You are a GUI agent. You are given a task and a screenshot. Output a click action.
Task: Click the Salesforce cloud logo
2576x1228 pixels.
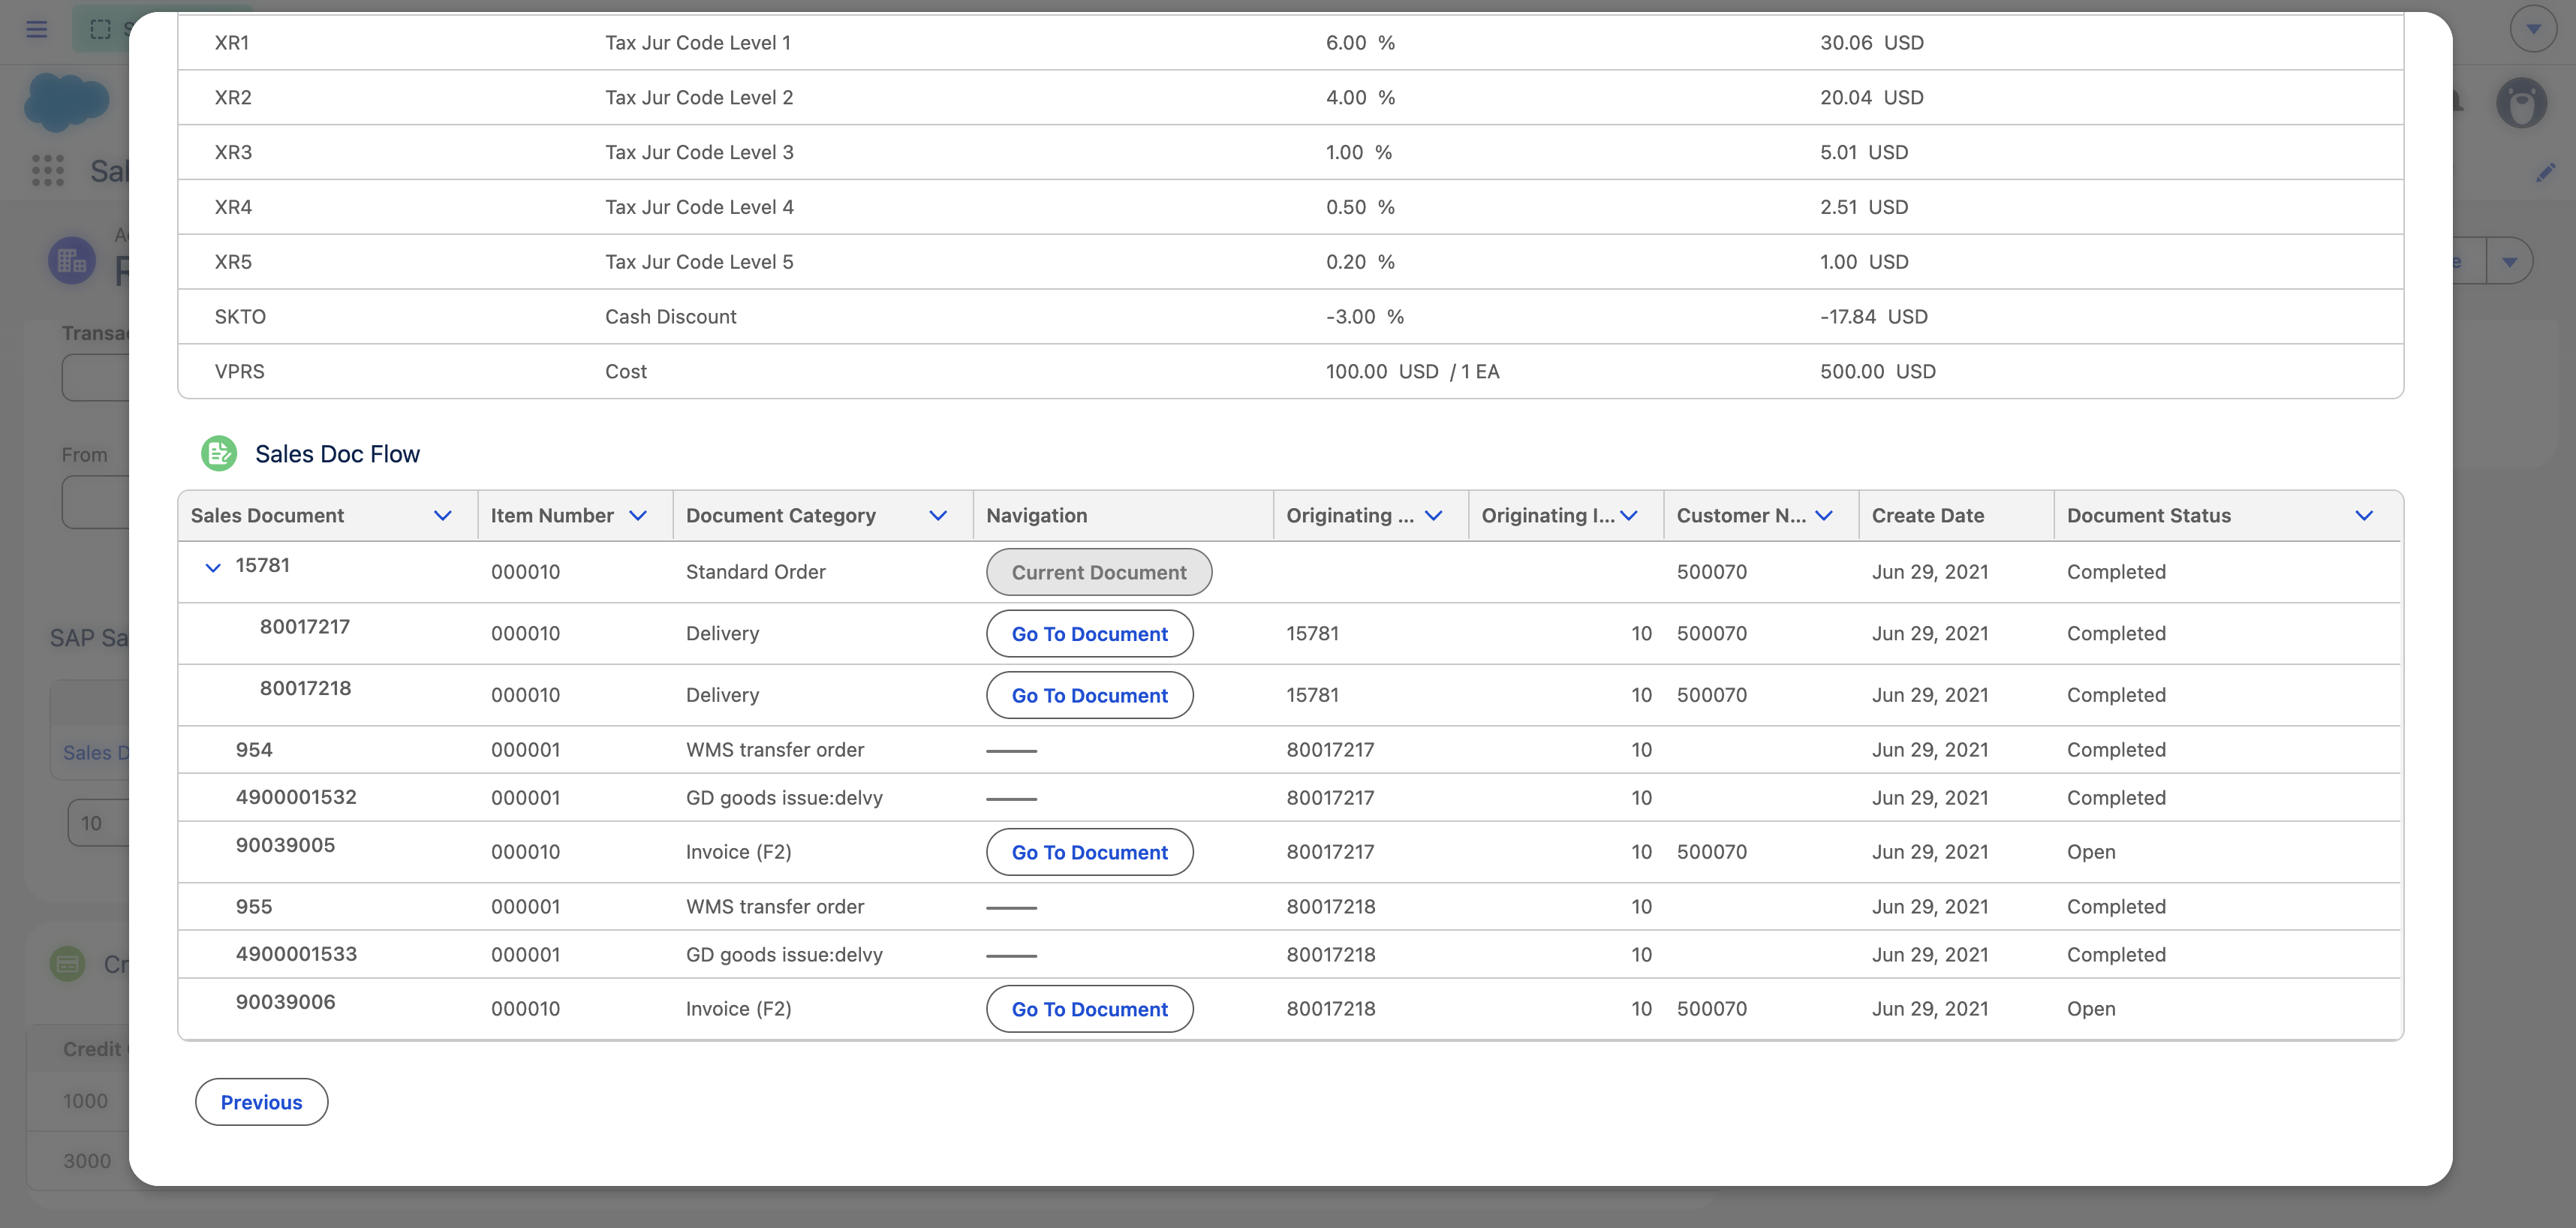pyautogui.click(x=66, y=102)
